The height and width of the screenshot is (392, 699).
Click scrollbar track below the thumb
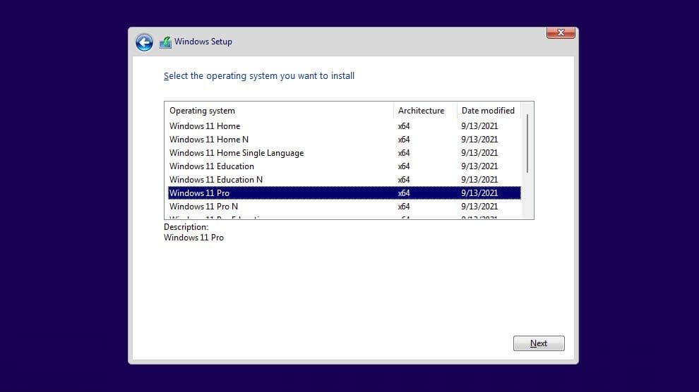(527, 197)
